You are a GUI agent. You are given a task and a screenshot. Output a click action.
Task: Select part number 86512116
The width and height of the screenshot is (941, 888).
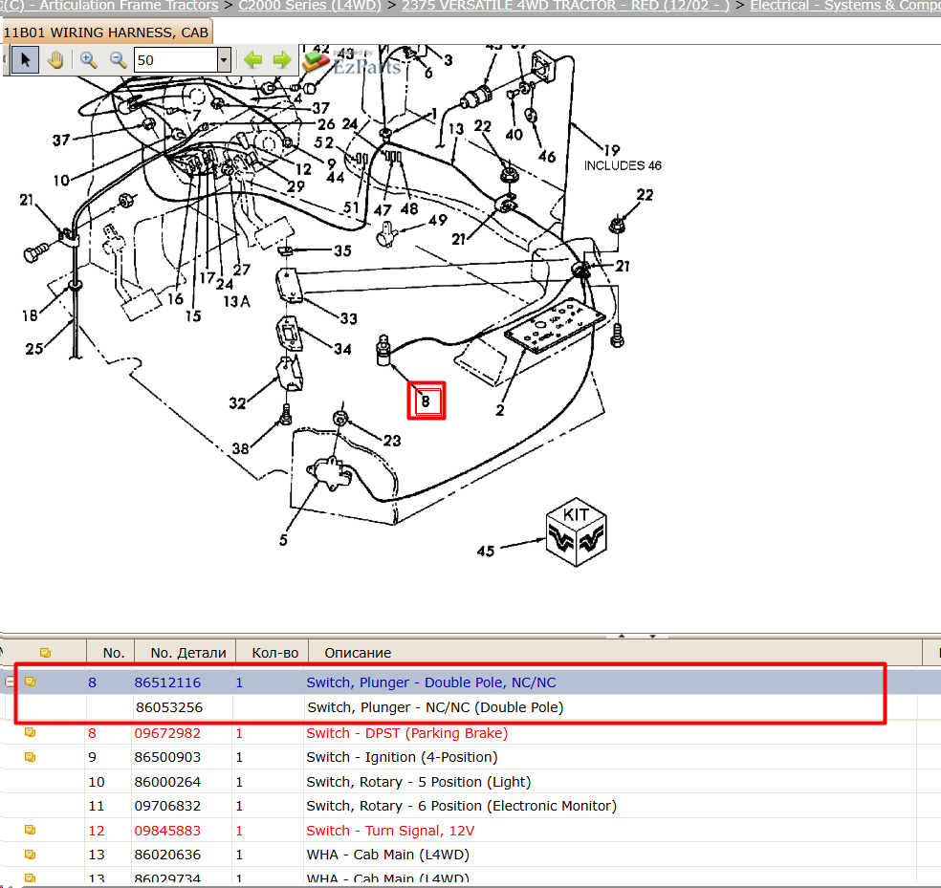167,682
